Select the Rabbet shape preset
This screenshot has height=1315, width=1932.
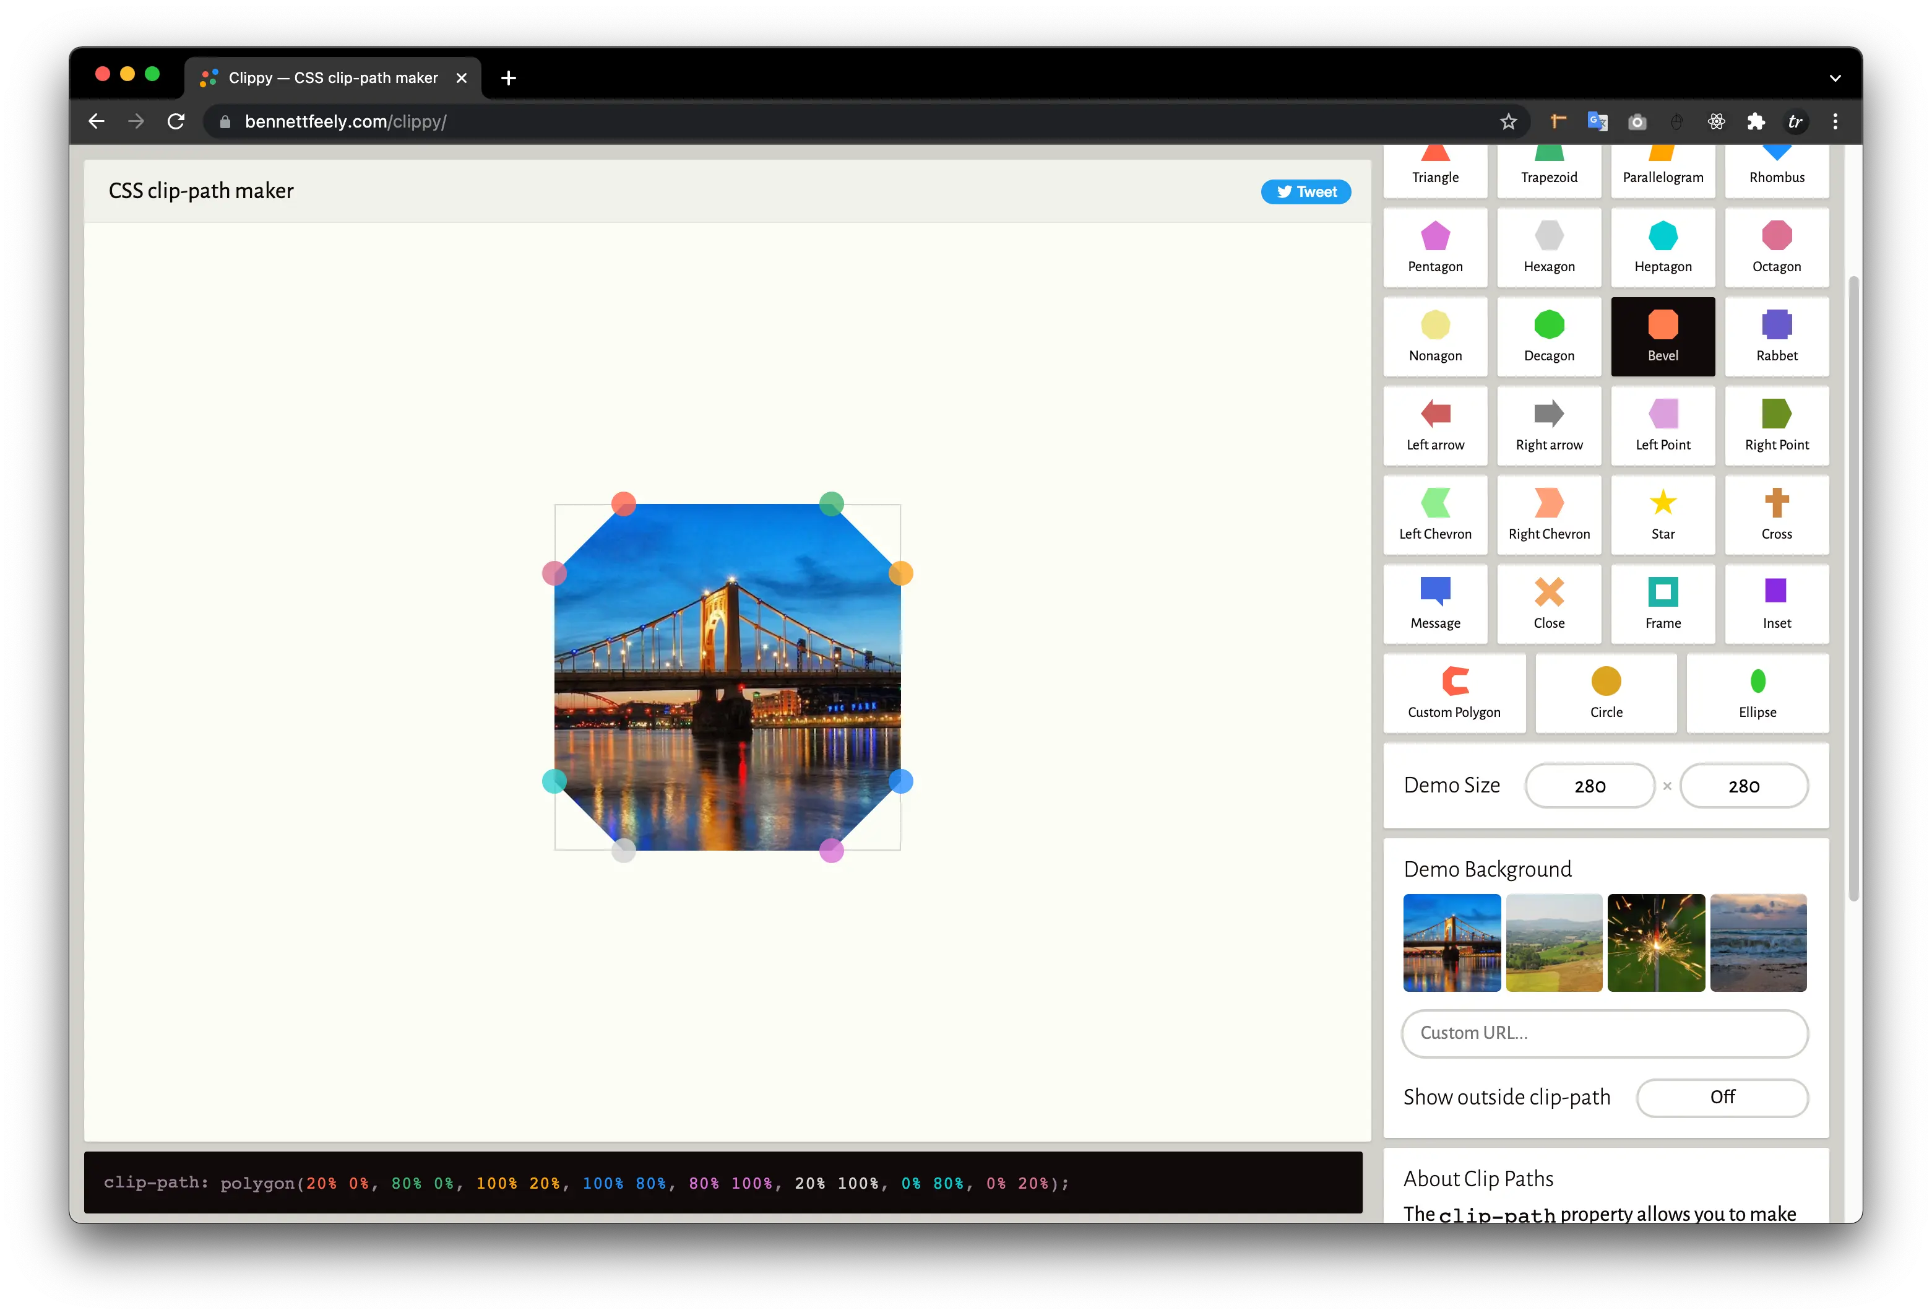point(1777,336)
